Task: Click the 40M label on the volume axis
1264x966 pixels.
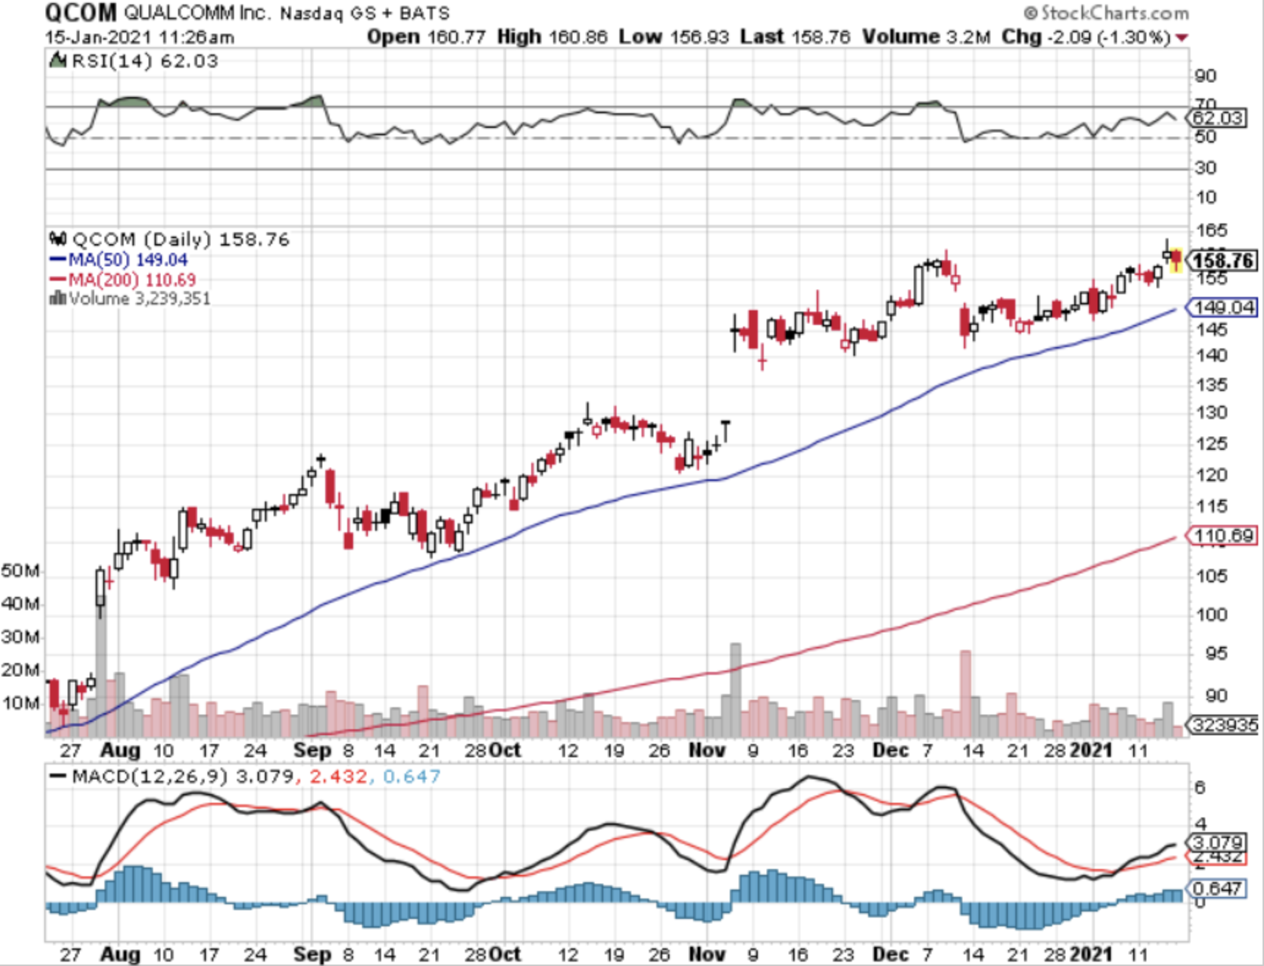Action: click(x=21, y=604)
